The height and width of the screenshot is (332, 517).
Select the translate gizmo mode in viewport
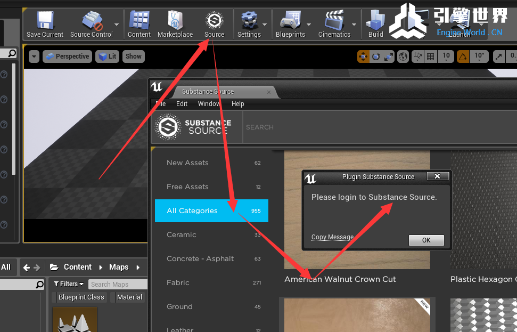coord(363,56)
